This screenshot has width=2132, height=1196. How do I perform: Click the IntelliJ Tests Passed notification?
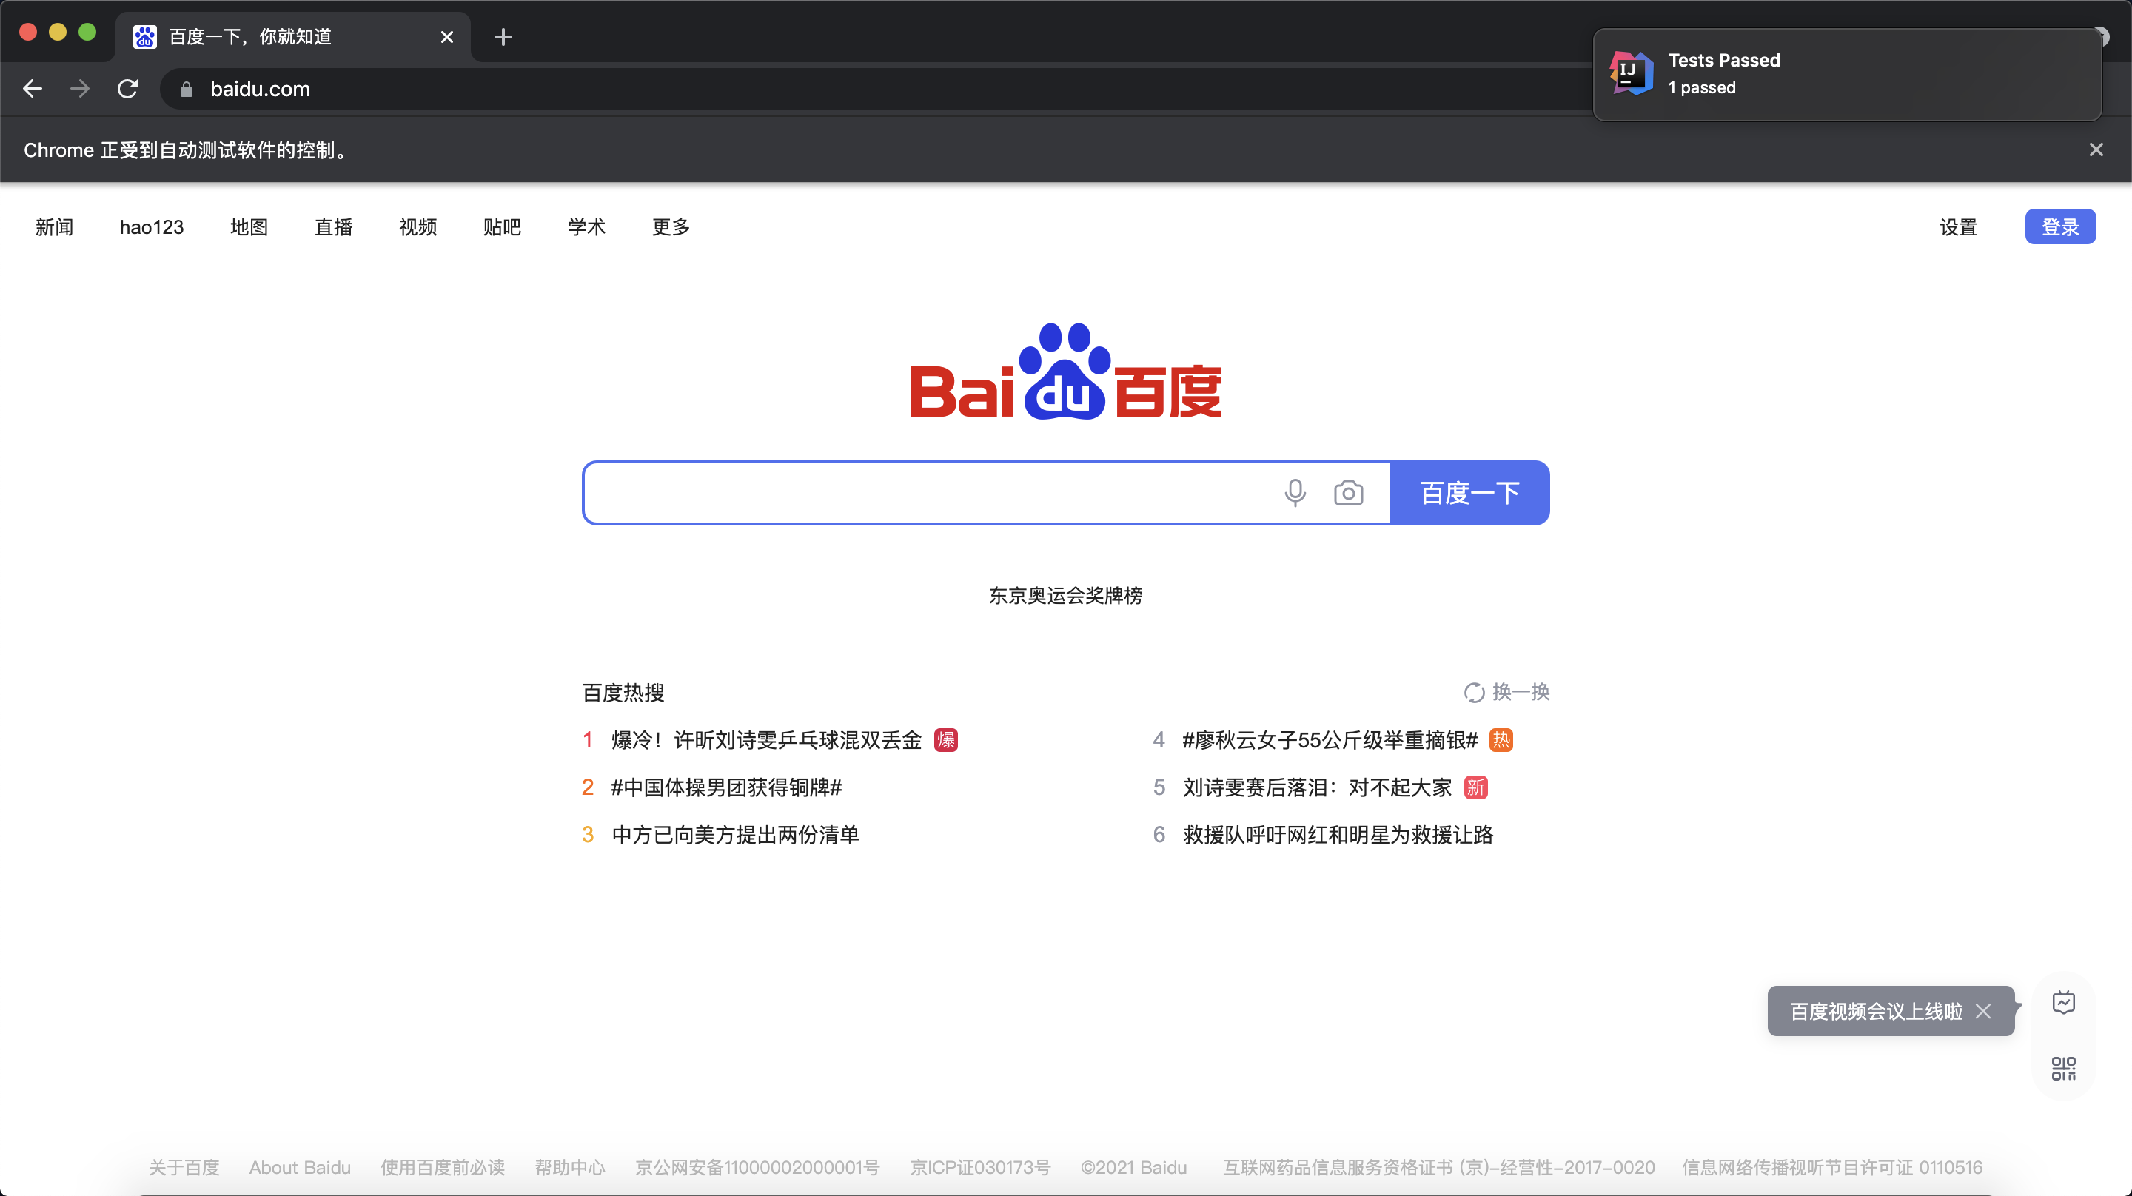click(1847, 75)
